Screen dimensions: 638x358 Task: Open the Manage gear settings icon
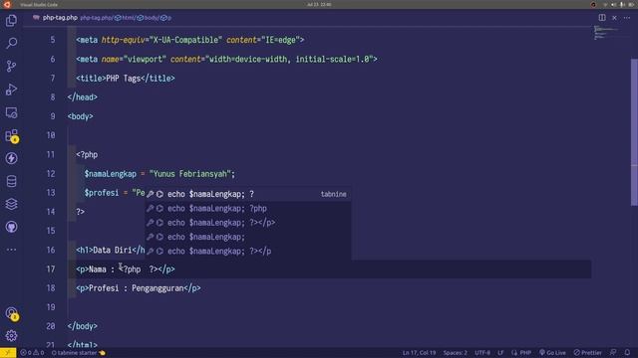point(11,336)
